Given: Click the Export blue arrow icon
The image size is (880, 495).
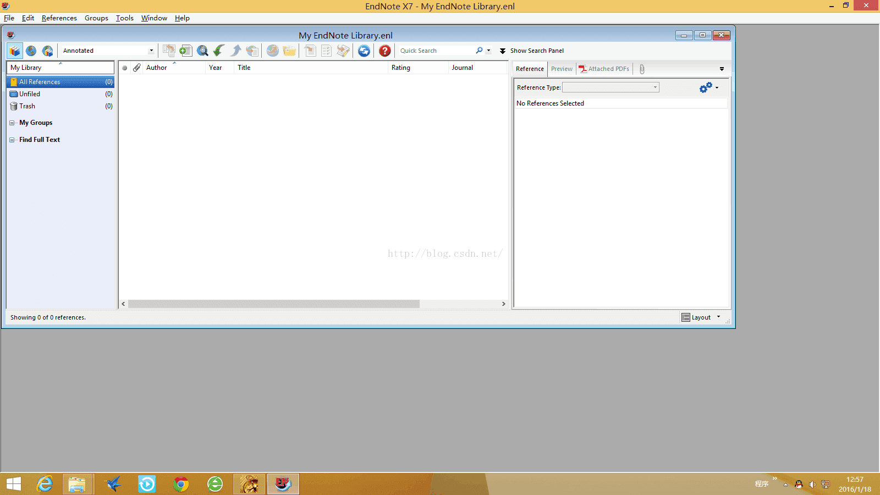Looking at the screenshot, I should 236,51.
